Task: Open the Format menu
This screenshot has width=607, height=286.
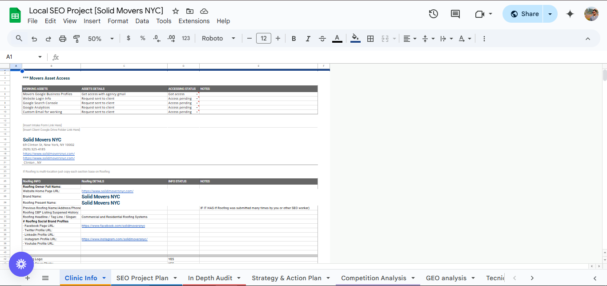Action: coord(117,21)
